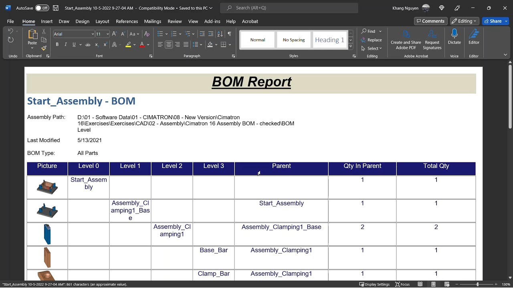Viewport: 513px width, 288px height.
Task: Open the font size 11 dropdown
Action: [107, 34]
